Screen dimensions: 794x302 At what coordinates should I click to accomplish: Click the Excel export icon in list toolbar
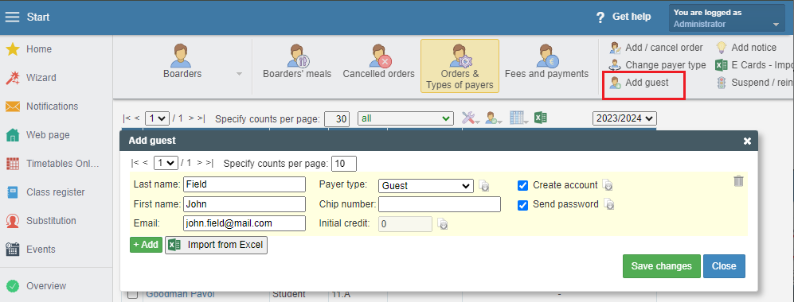pos(540,118)
